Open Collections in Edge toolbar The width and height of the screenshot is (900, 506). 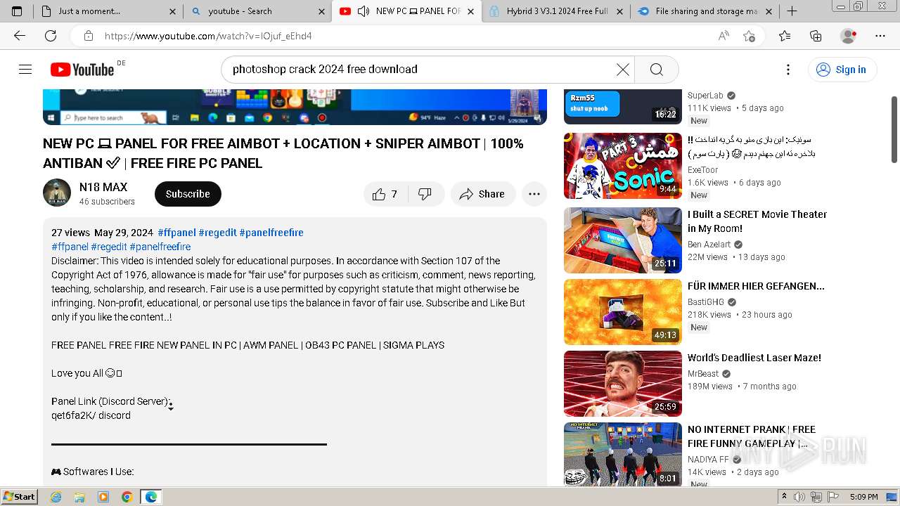tap(816, 36)
